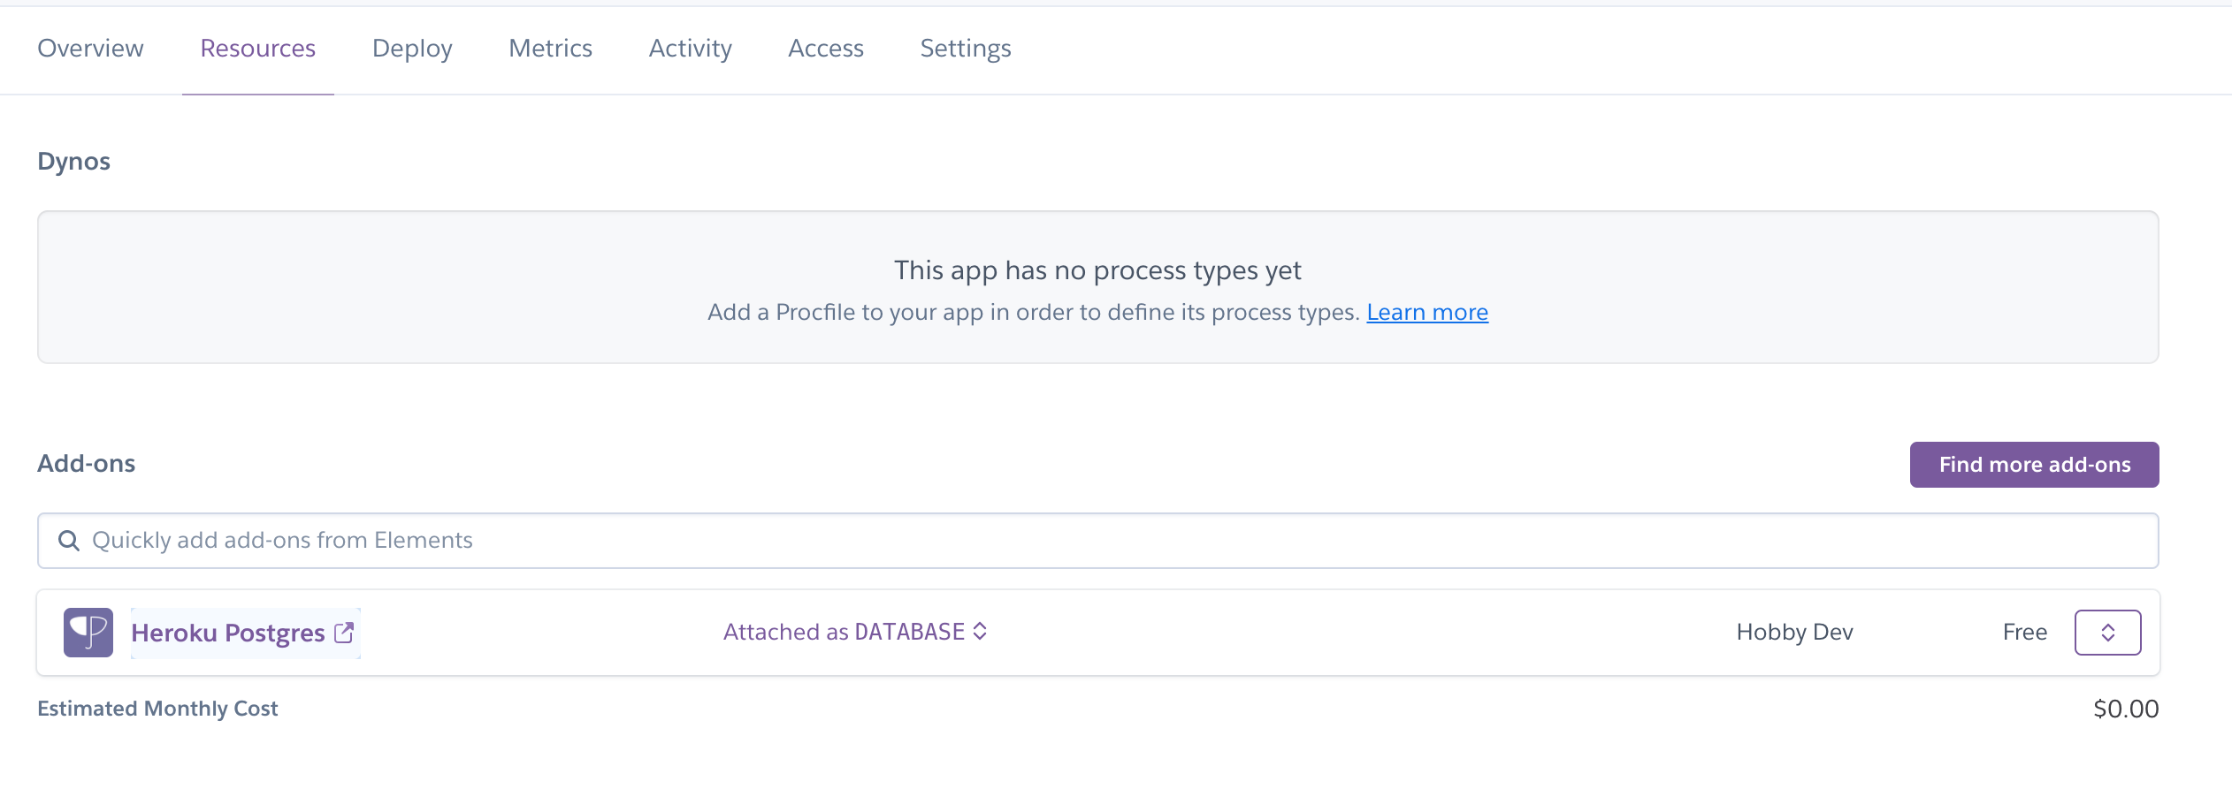2232x804 pixels.
Task: Open the Activity tab
Action: click(690, 49)
